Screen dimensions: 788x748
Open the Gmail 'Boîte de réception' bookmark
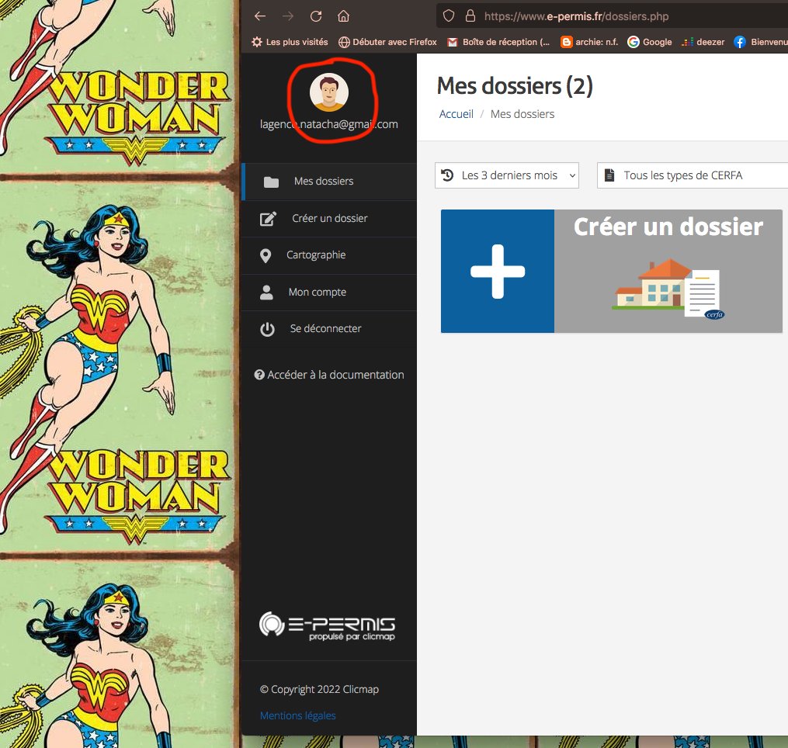(x=498, y=42)
